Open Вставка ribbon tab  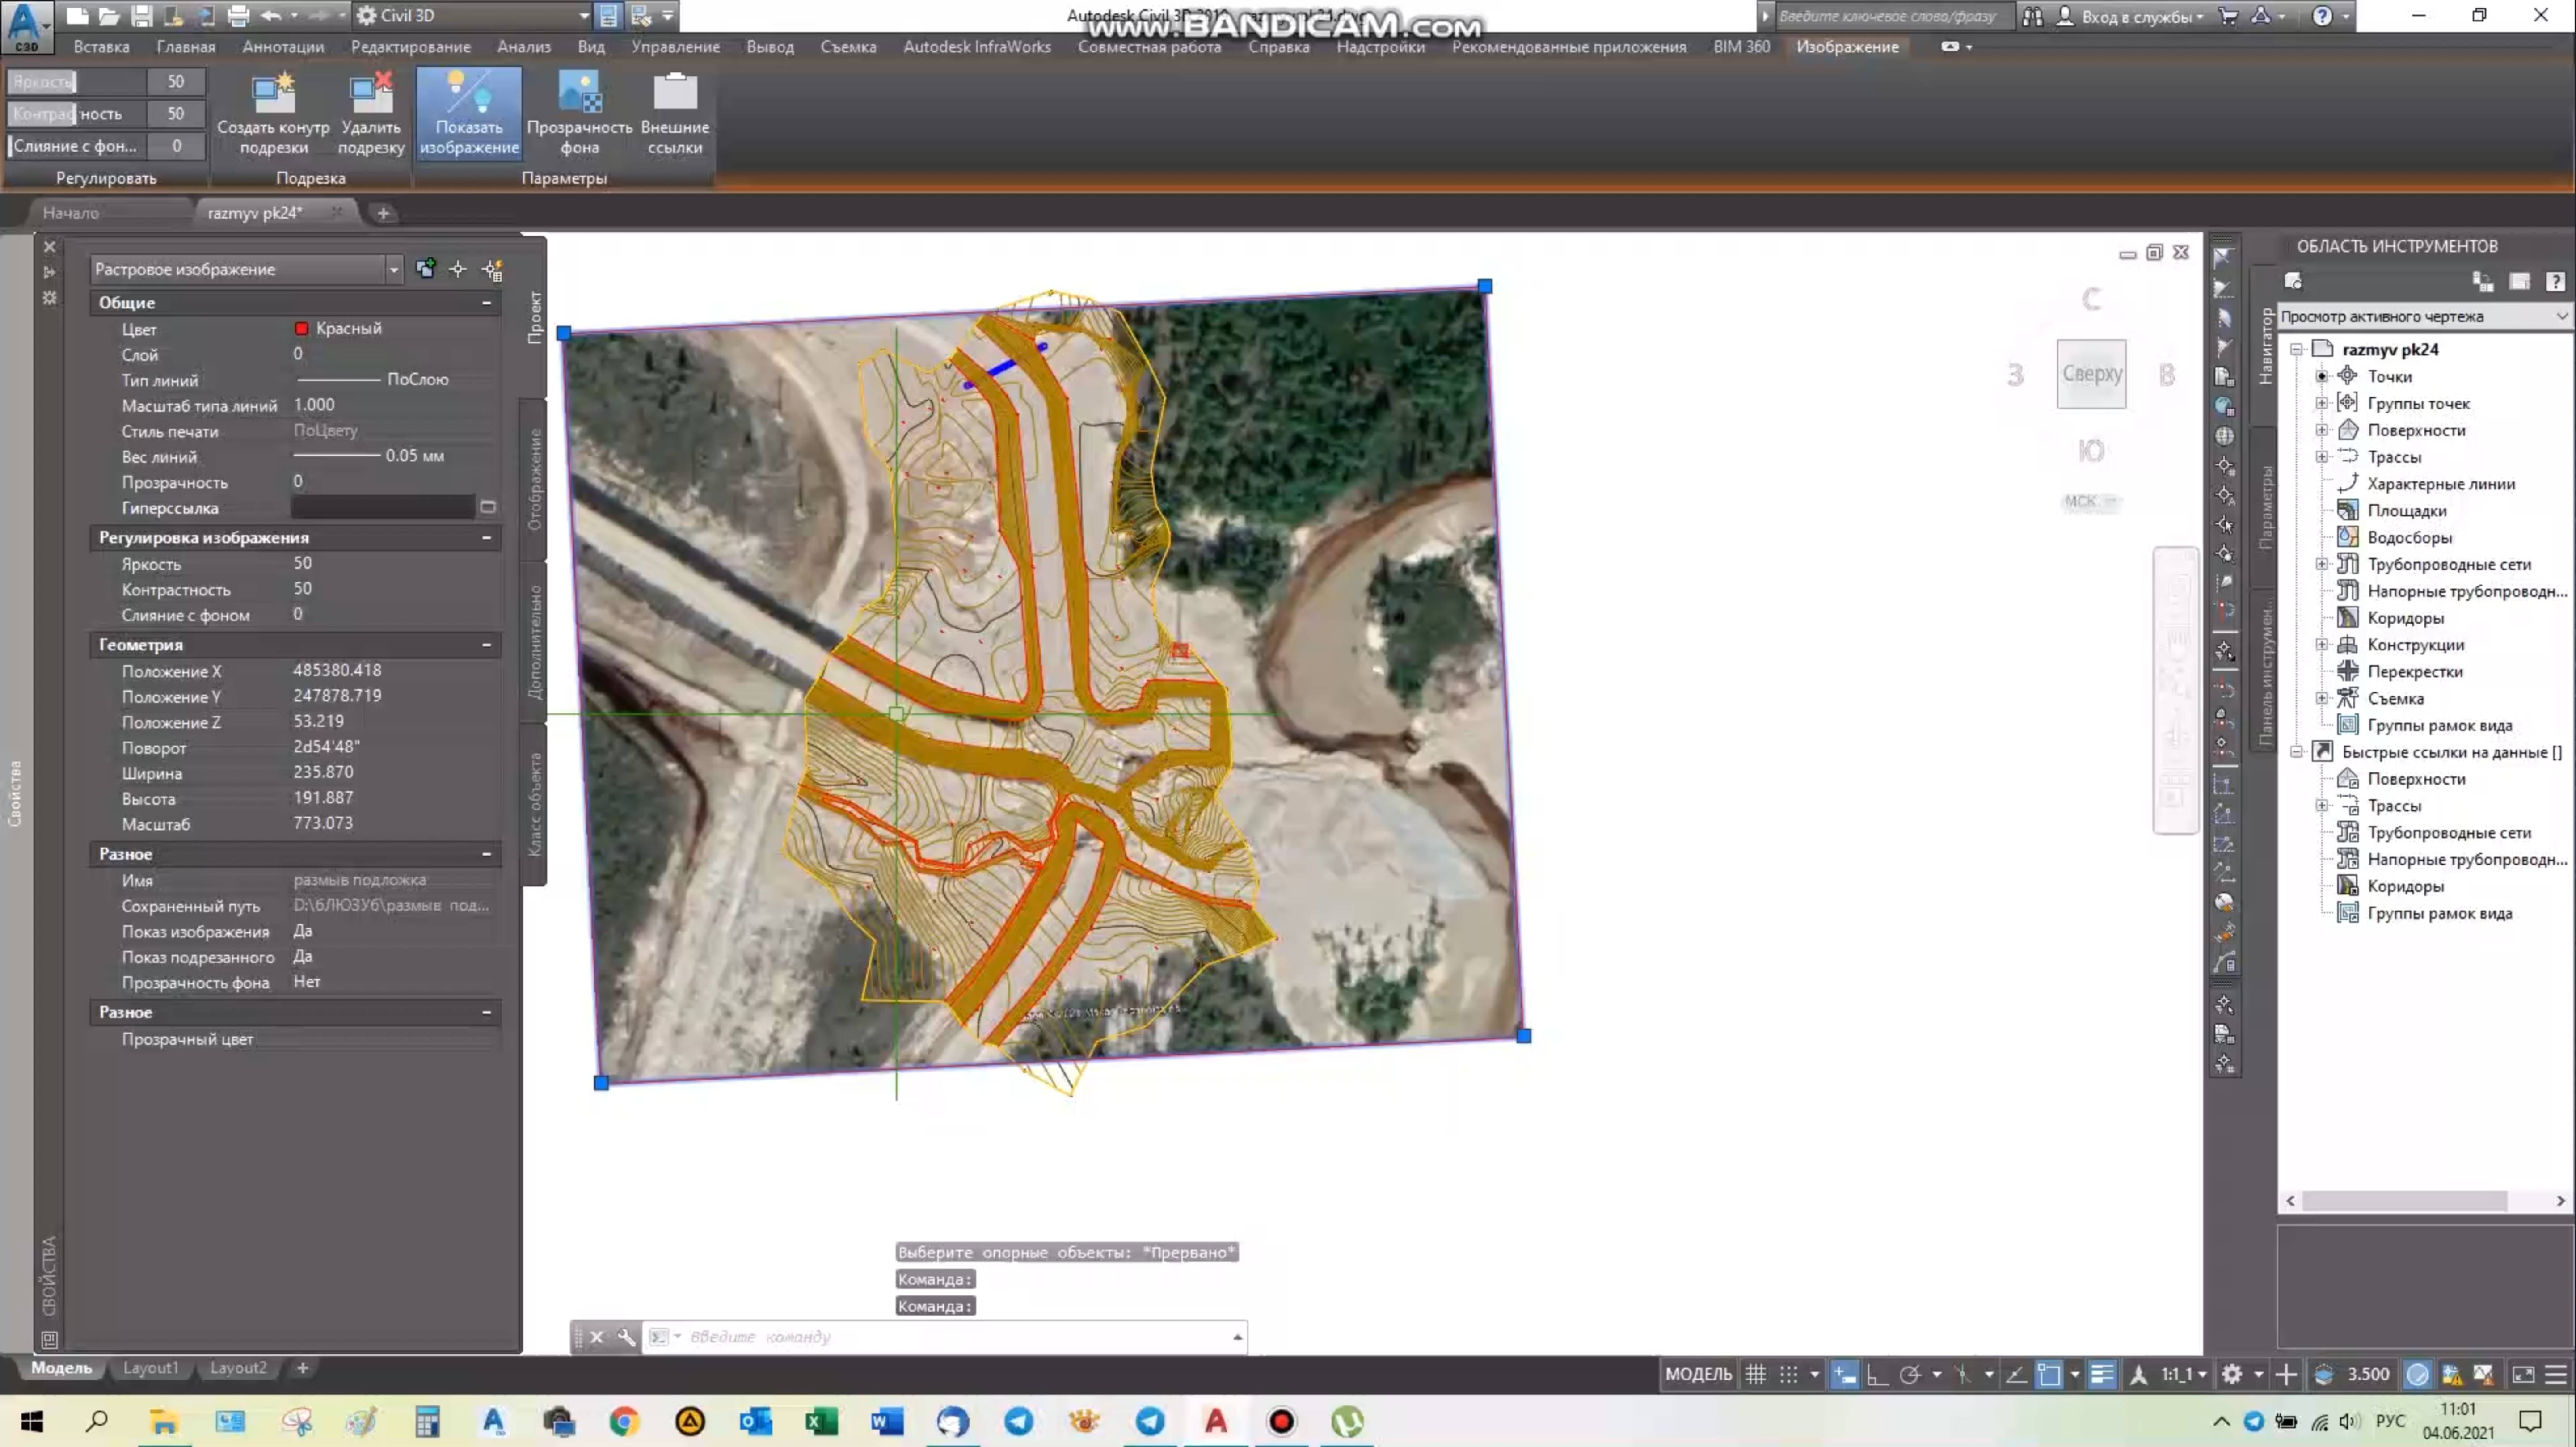coord(101,46)
